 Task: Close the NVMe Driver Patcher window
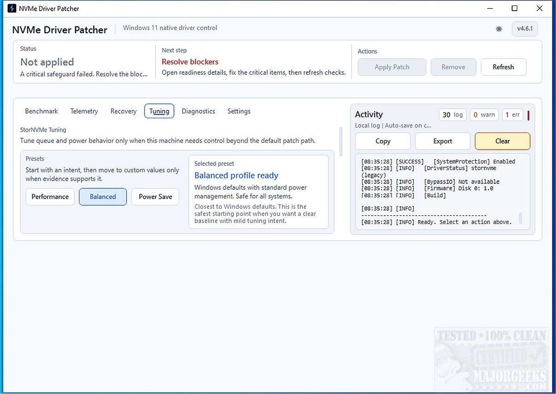(539, 8)
